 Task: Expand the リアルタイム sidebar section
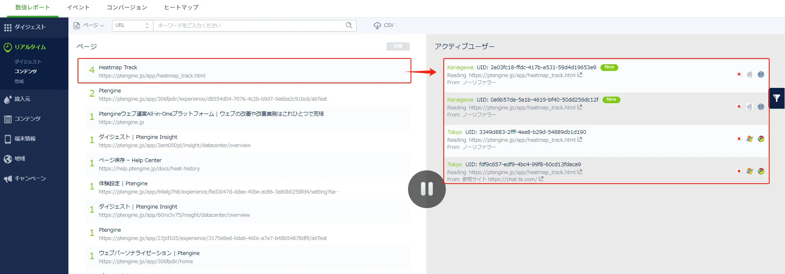[30, 47]
